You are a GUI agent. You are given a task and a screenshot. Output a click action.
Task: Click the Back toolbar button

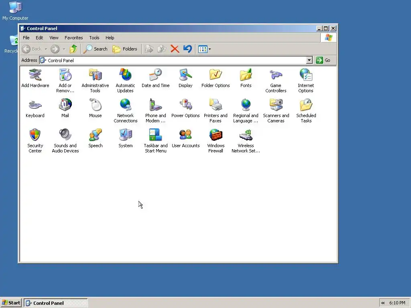tap(32, 49)
